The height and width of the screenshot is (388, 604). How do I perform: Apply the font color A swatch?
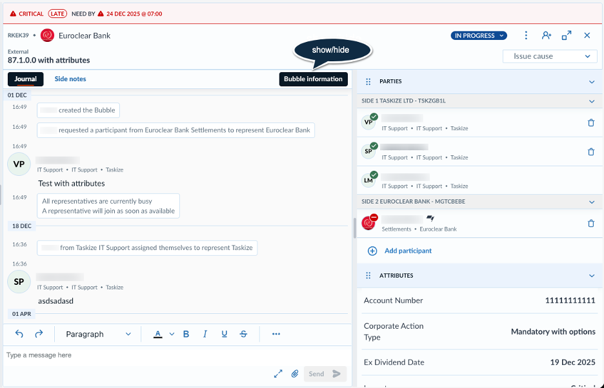click(x=158, y=334)
